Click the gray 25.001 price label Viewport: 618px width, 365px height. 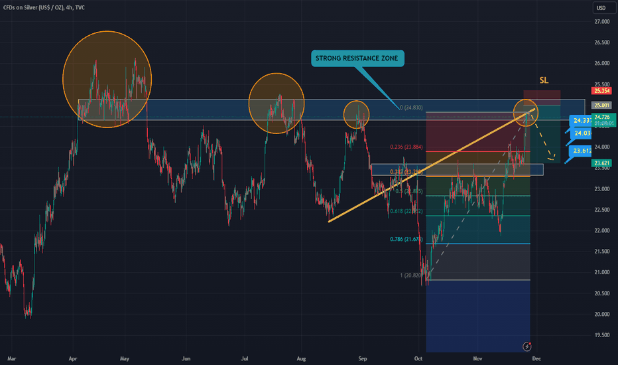coord(601,106)
